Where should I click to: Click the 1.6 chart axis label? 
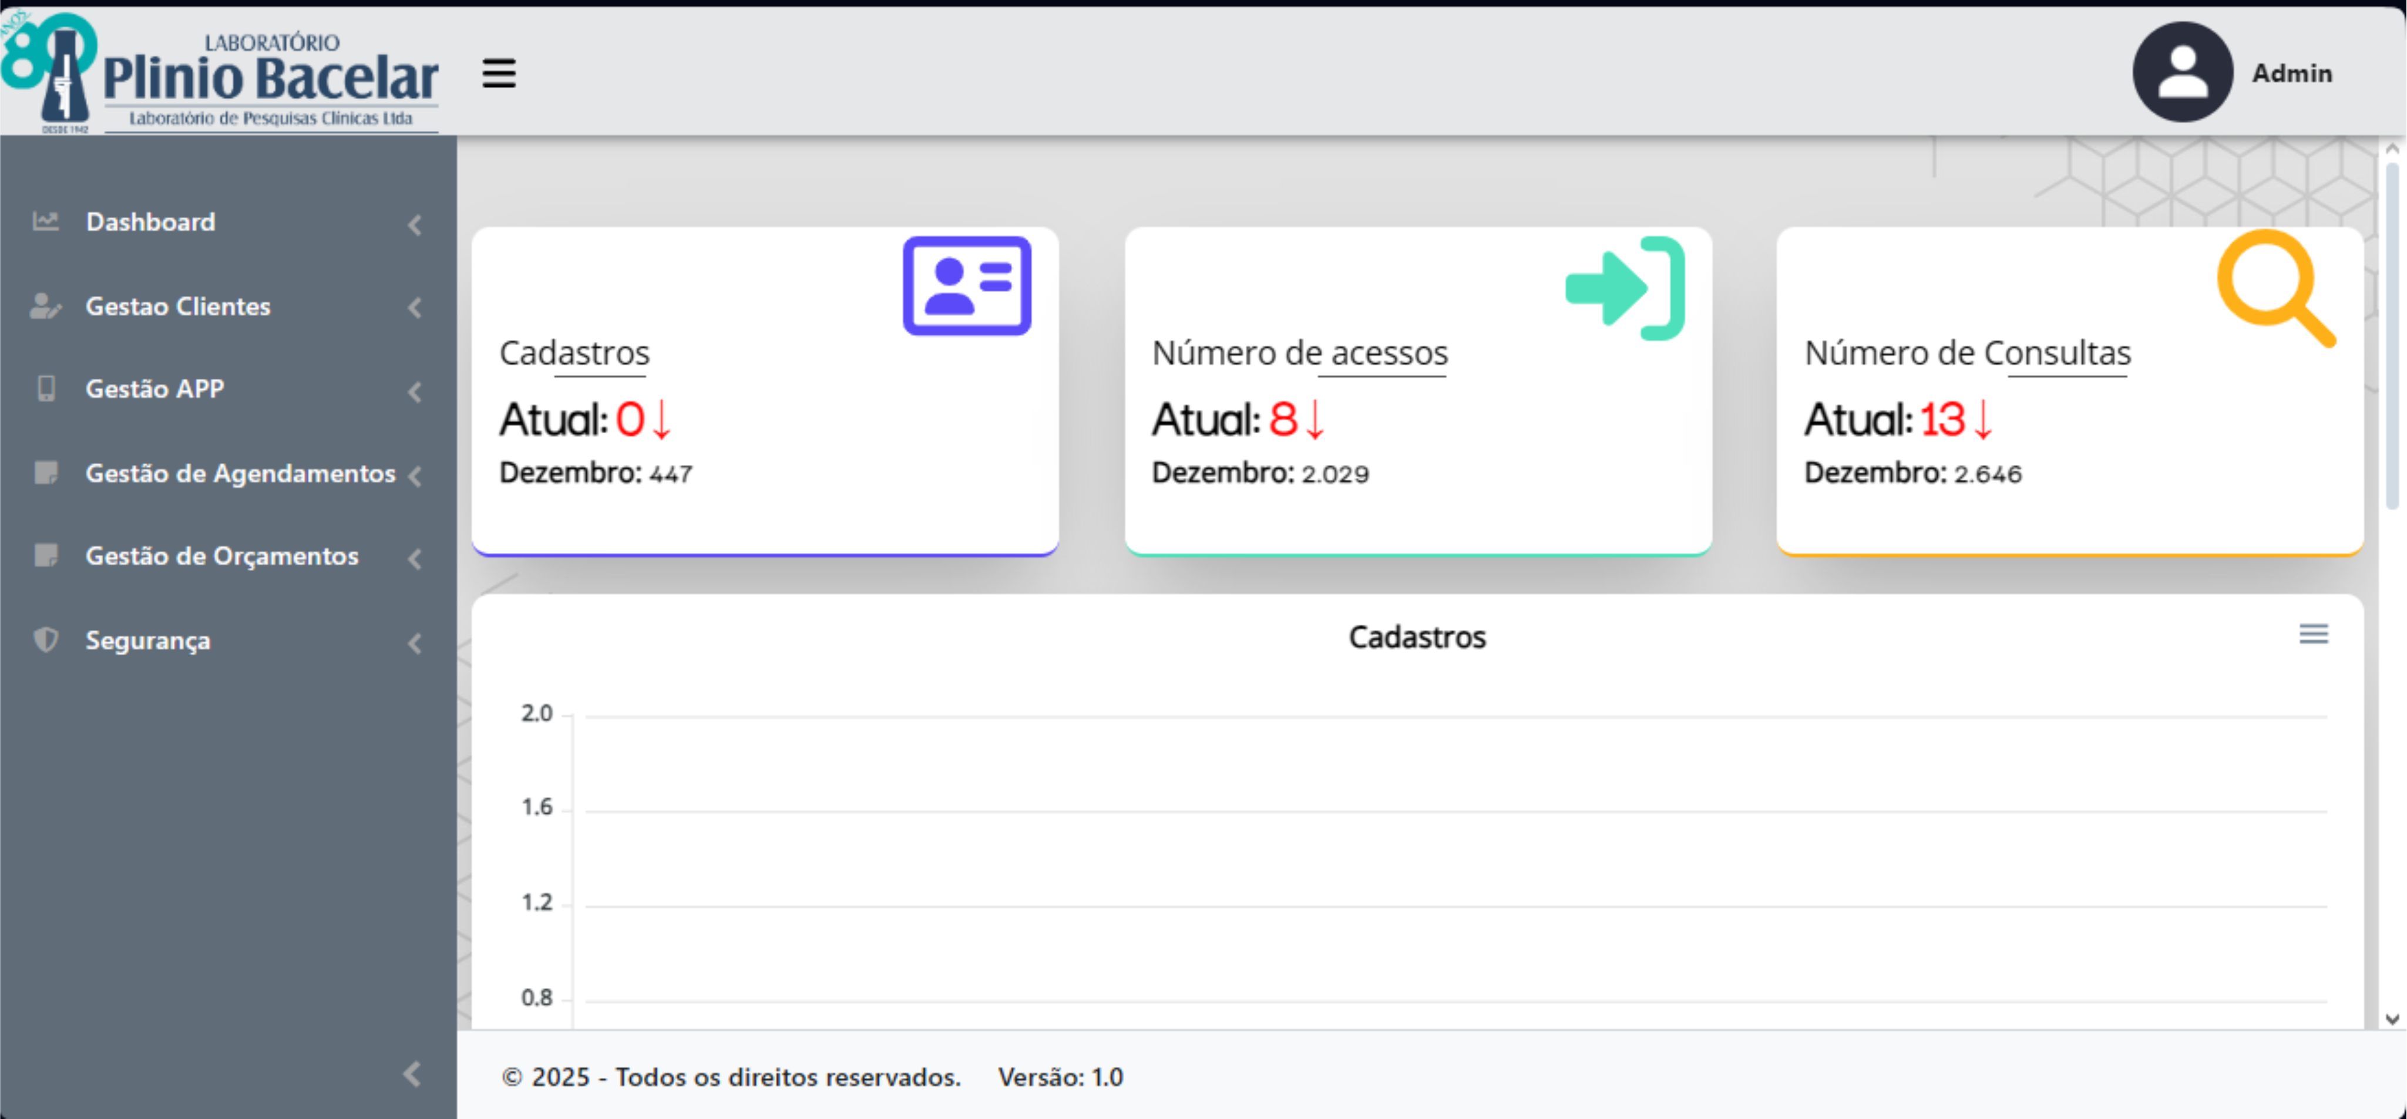[x=537, y=807]
